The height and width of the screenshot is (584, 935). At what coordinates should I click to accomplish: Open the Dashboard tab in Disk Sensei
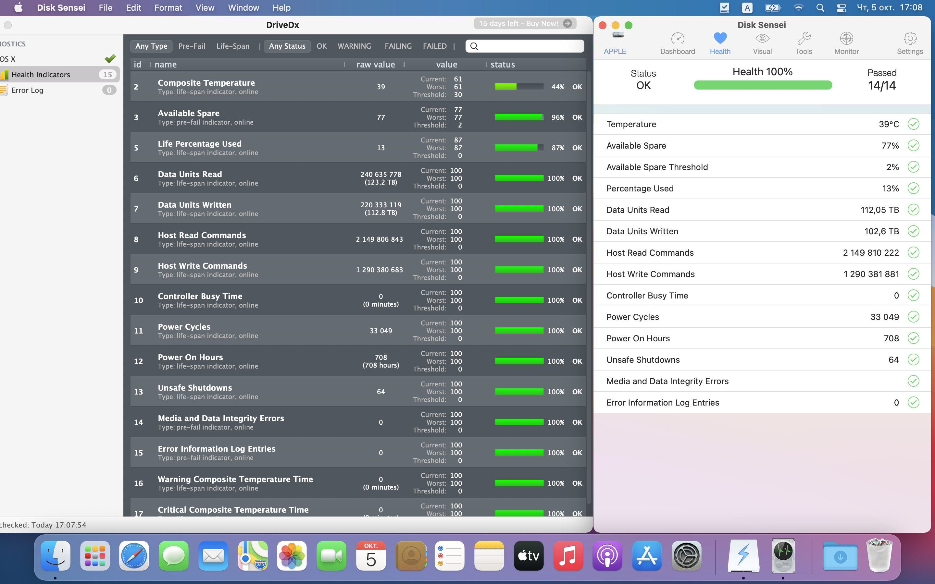[677, 43]
